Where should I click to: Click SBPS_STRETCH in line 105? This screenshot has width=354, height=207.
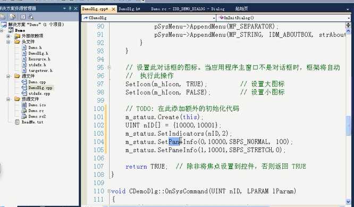point(251,150)
